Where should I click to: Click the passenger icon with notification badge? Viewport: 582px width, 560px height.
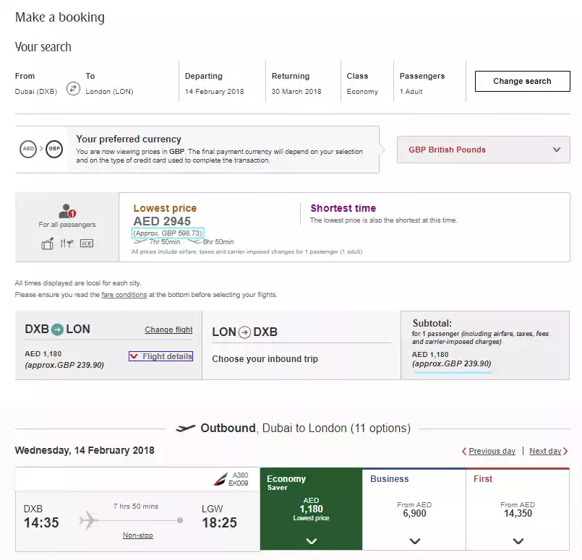pyautogui.click(x=65, y=210)
